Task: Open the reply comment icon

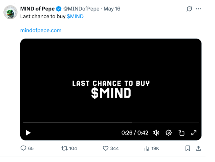Action: 23,148
